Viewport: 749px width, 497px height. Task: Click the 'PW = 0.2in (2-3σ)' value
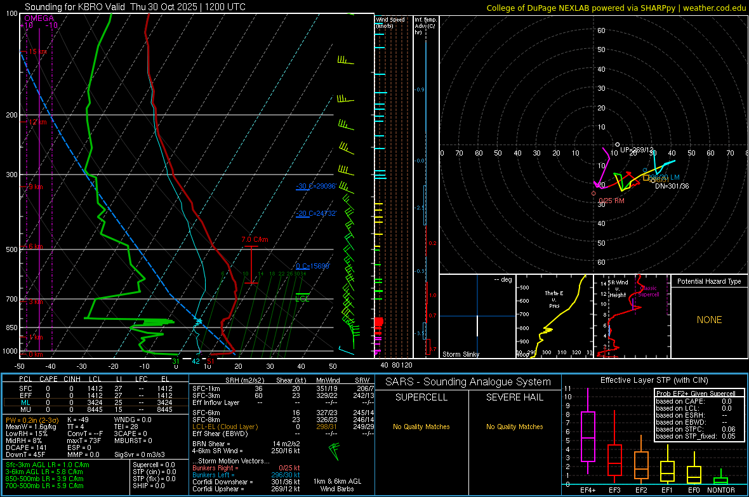point(32,420)
